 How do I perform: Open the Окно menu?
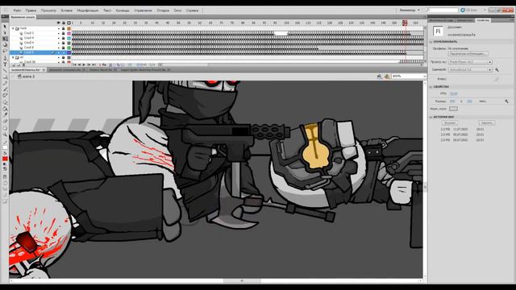[177, 10]
